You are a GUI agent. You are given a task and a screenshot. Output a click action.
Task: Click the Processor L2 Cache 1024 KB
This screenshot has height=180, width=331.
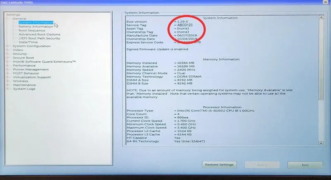point(184,131)
